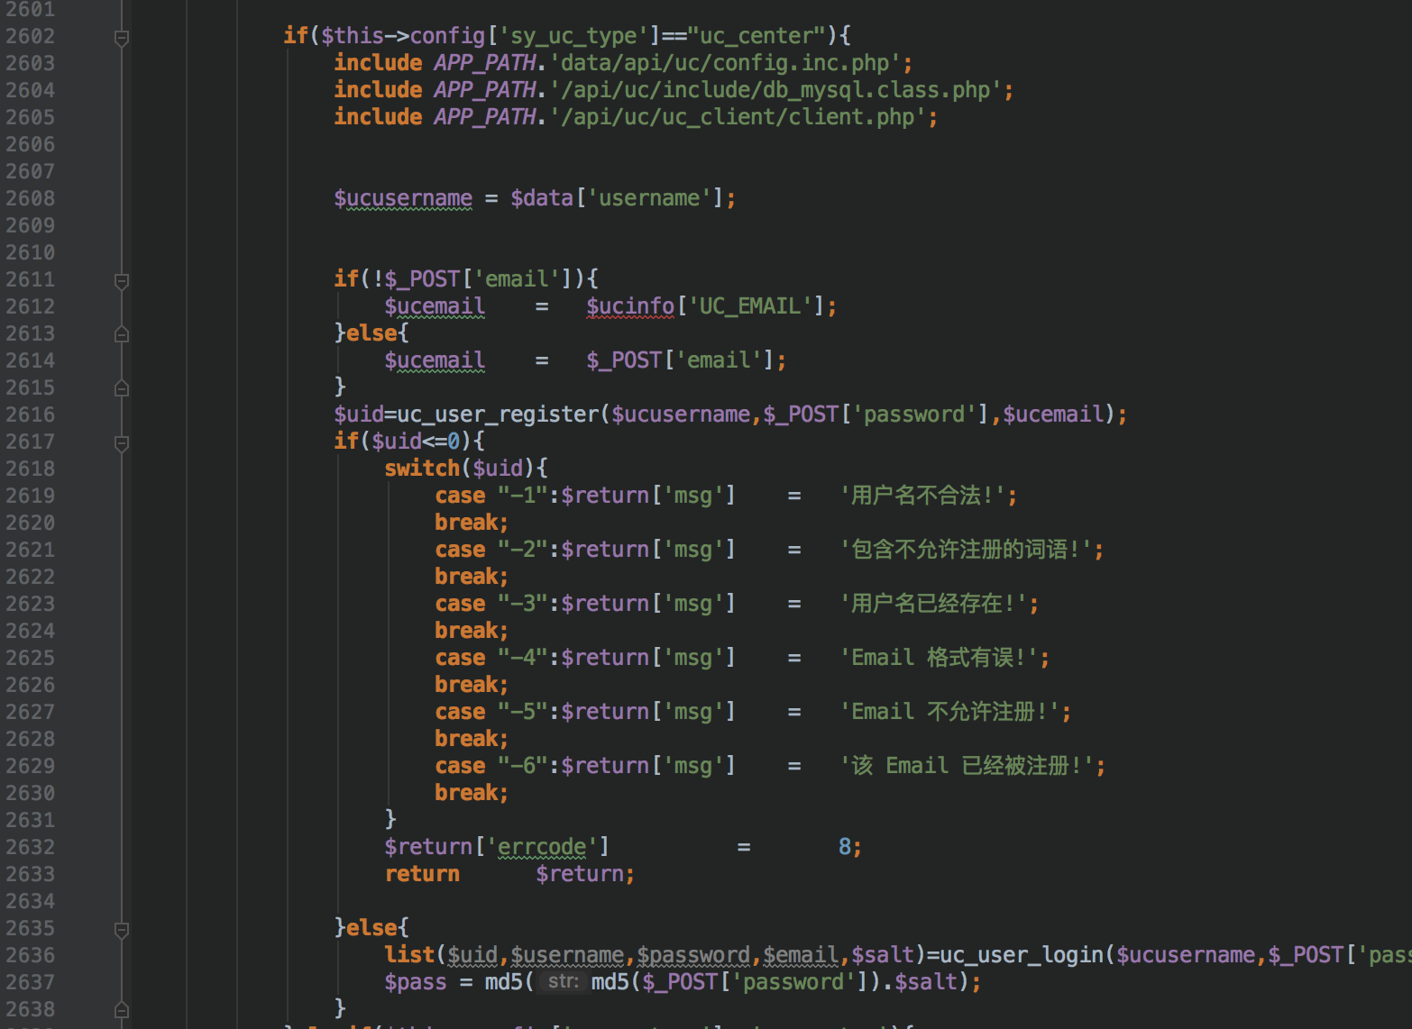Click case "-5" statement
1412x1029 pixels.
pos(491,712)
